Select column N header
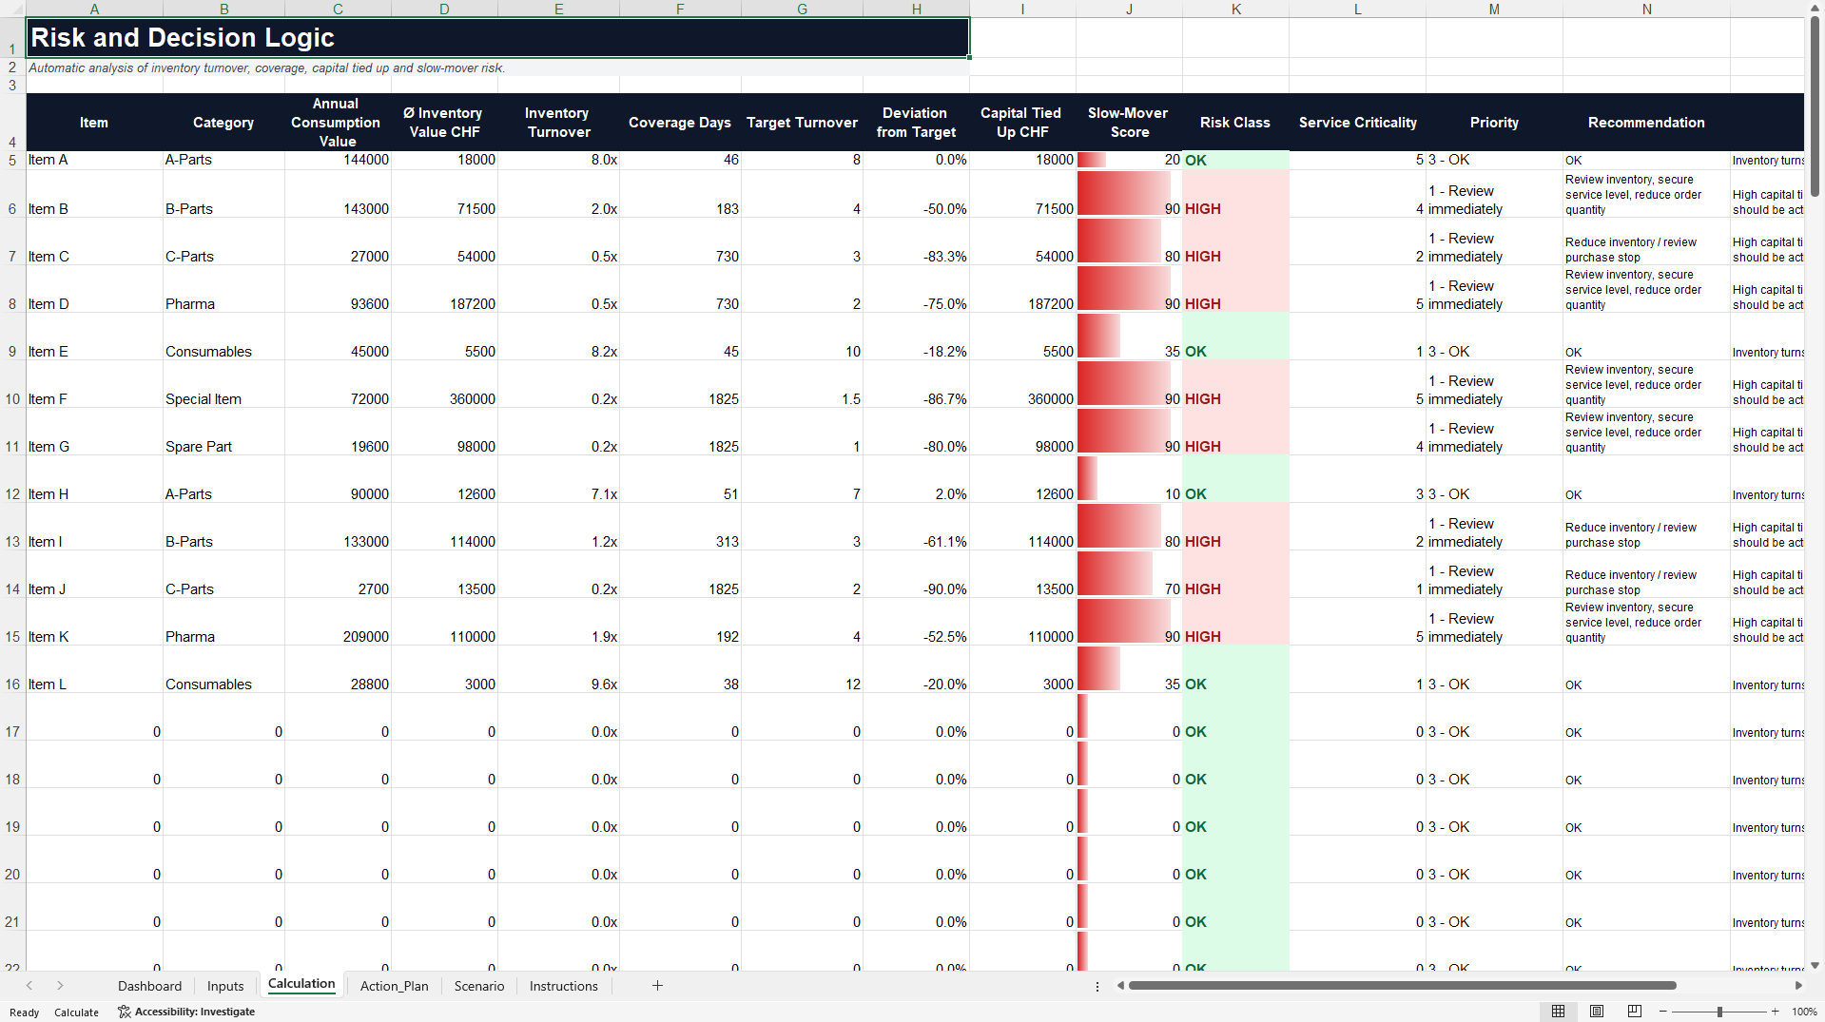The width and height of the screenshot is (1825, 1022). [1646, 9]
